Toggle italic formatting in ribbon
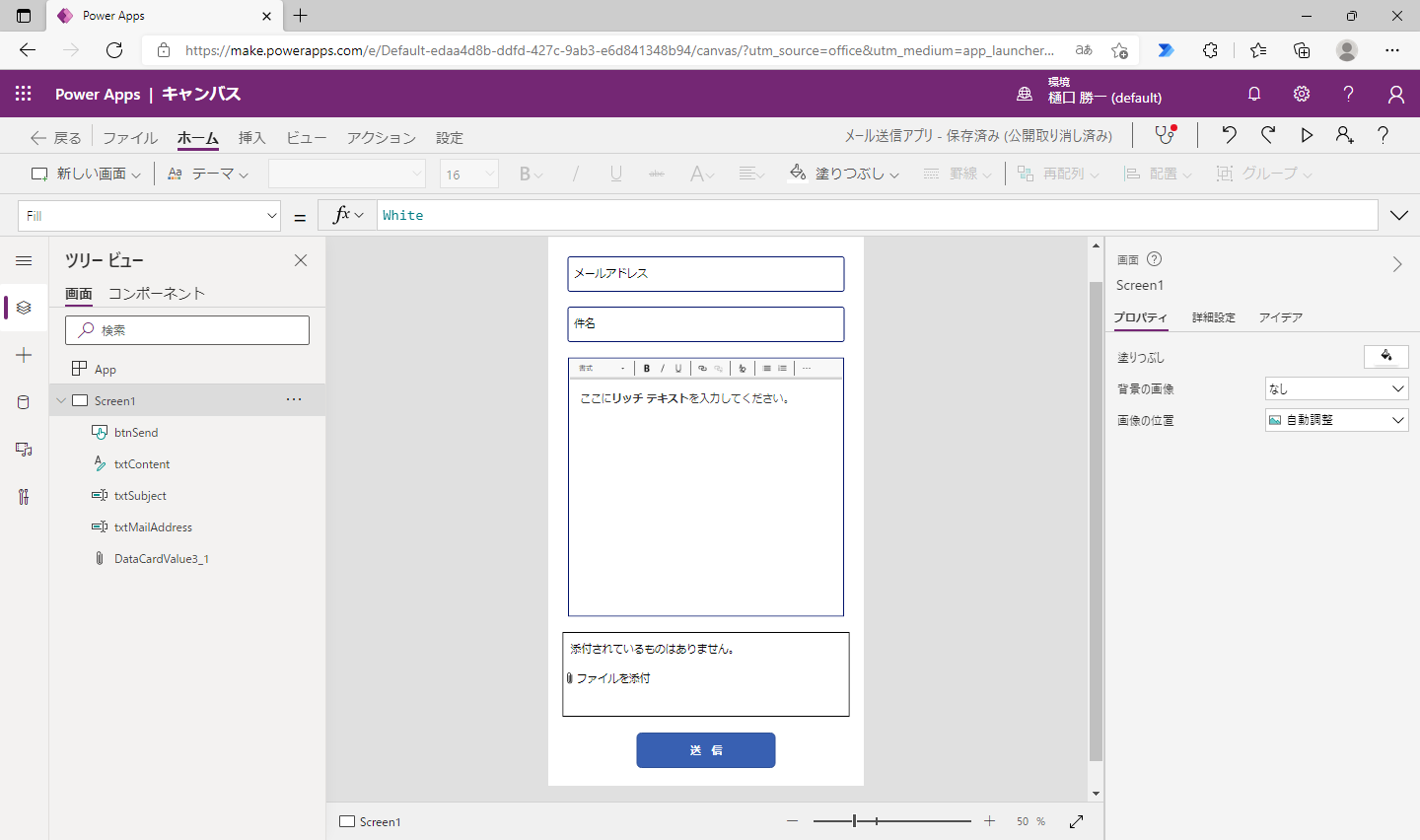 [x=576, y=174]
